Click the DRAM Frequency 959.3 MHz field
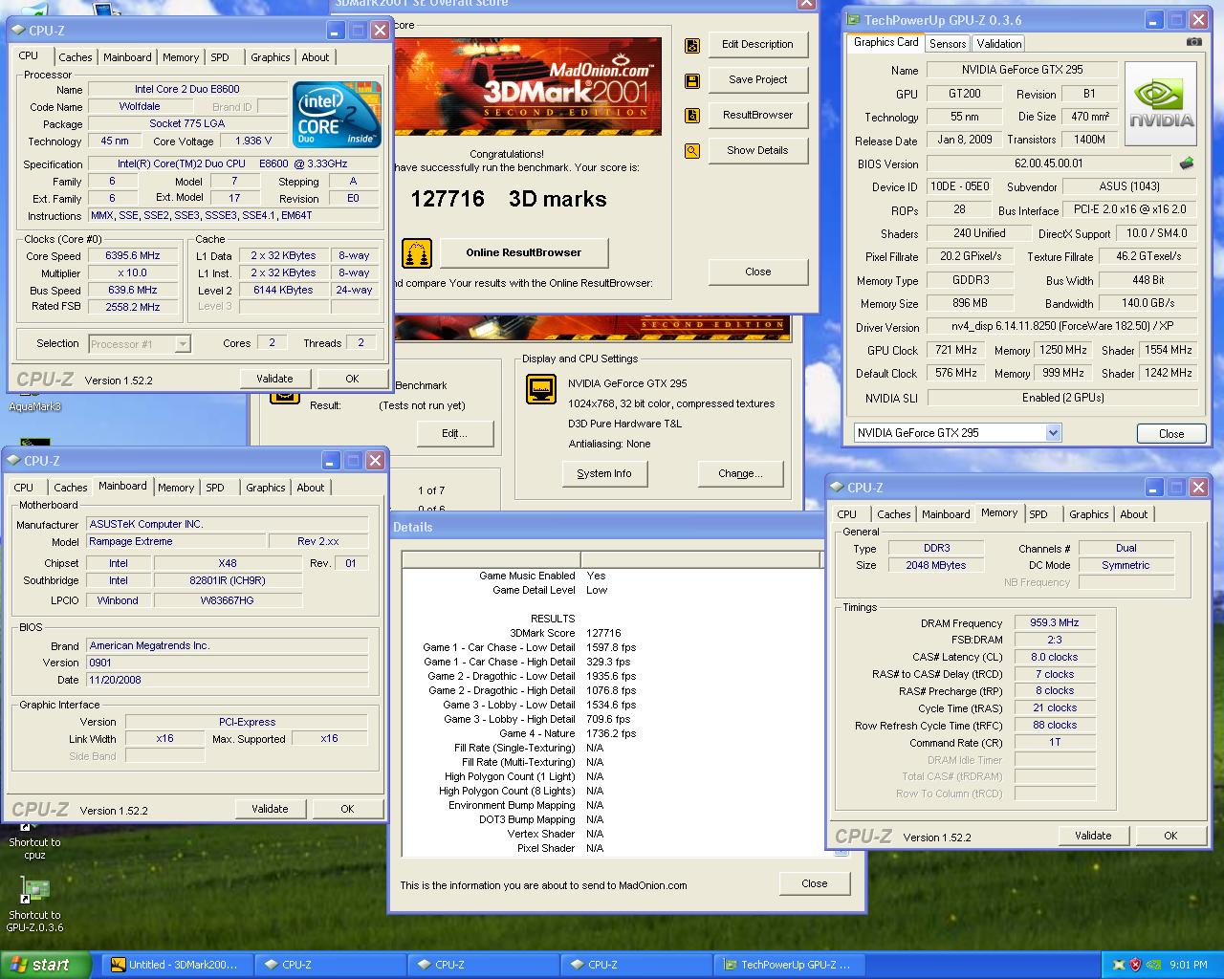 [x=1055, y=623]
